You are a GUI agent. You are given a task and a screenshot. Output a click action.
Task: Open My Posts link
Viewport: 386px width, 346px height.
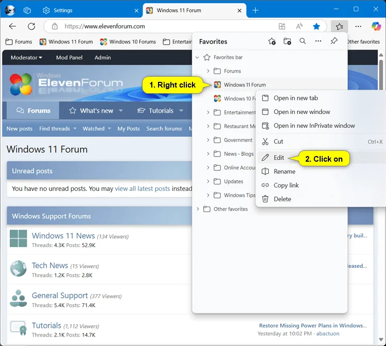pos(129,129)
